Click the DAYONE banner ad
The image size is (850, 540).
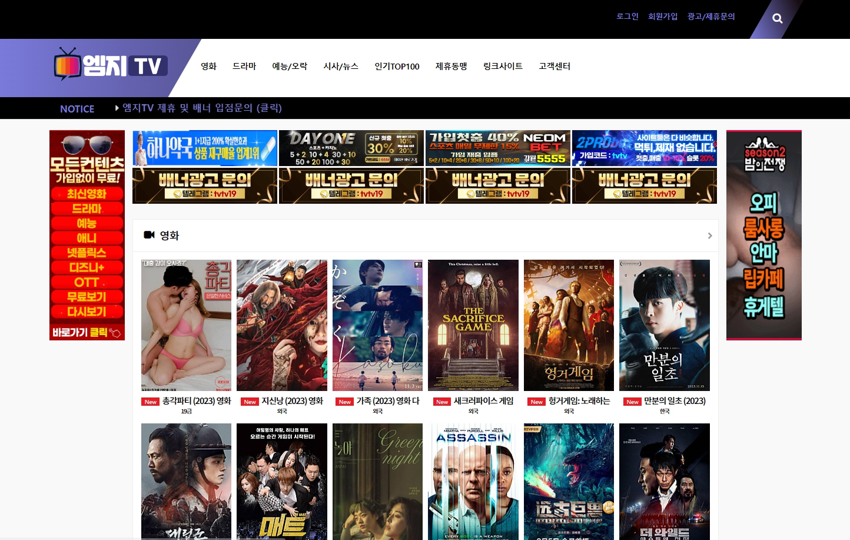(351, 148)
